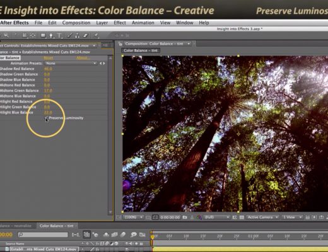Select the Pen tool
This screenshot has width=328, height=252.
pyautogui.click(x=51, y=35)
